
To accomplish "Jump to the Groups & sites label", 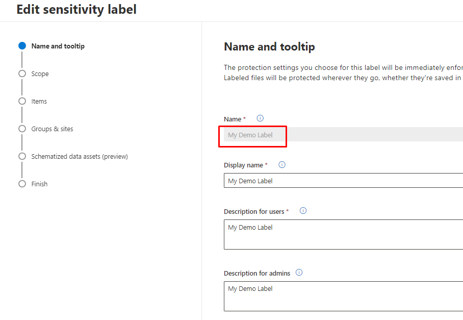I will tap(52, 129).
